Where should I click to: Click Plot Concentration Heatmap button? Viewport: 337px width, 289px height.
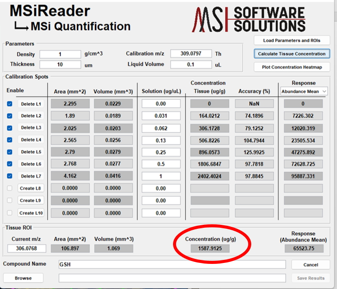click(x=292, y=67)
